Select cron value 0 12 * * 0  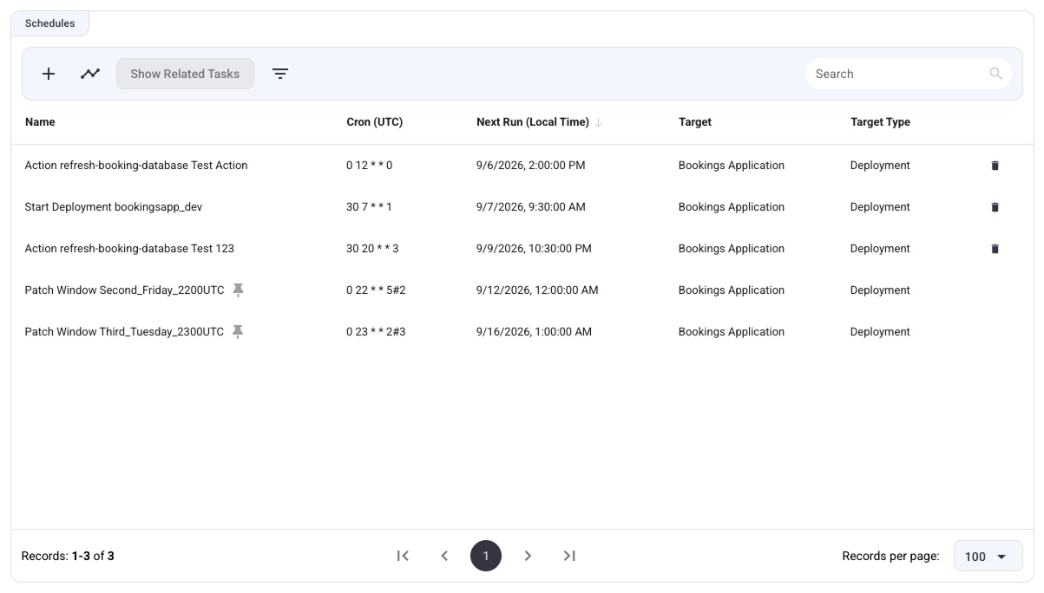coord(369,166)
